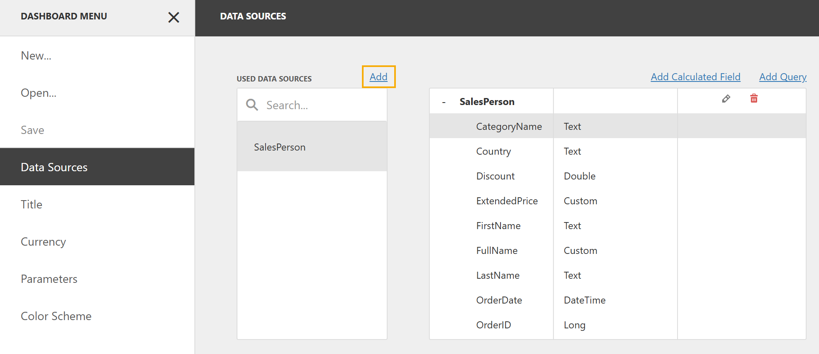Viewport: 819px width, 354px height.
Task: Choose Open... from dashboard menu
Action: (x=38, y=93)
